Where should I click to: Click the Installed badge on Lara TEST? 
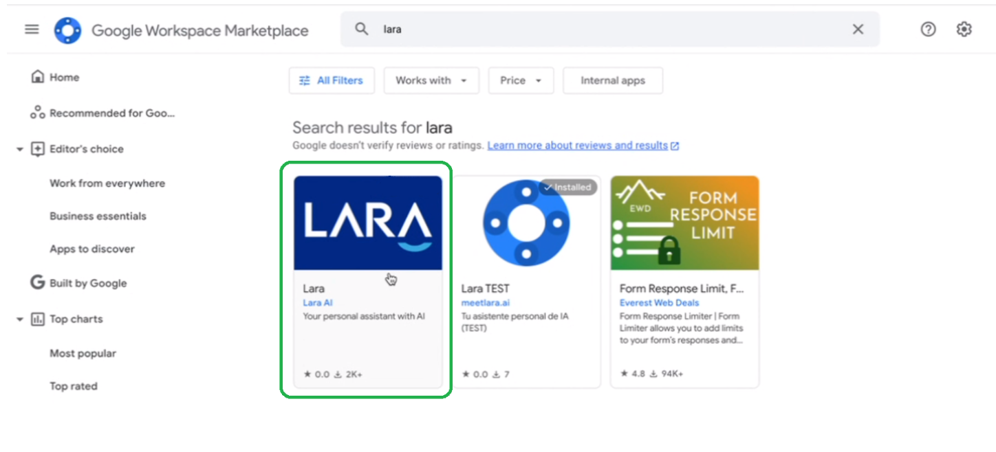point(568,187)
